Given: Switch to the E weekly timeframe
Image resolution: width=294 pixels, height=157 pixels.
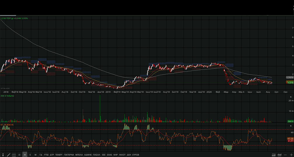Looking at the screenshot, I should coord(30,155).
